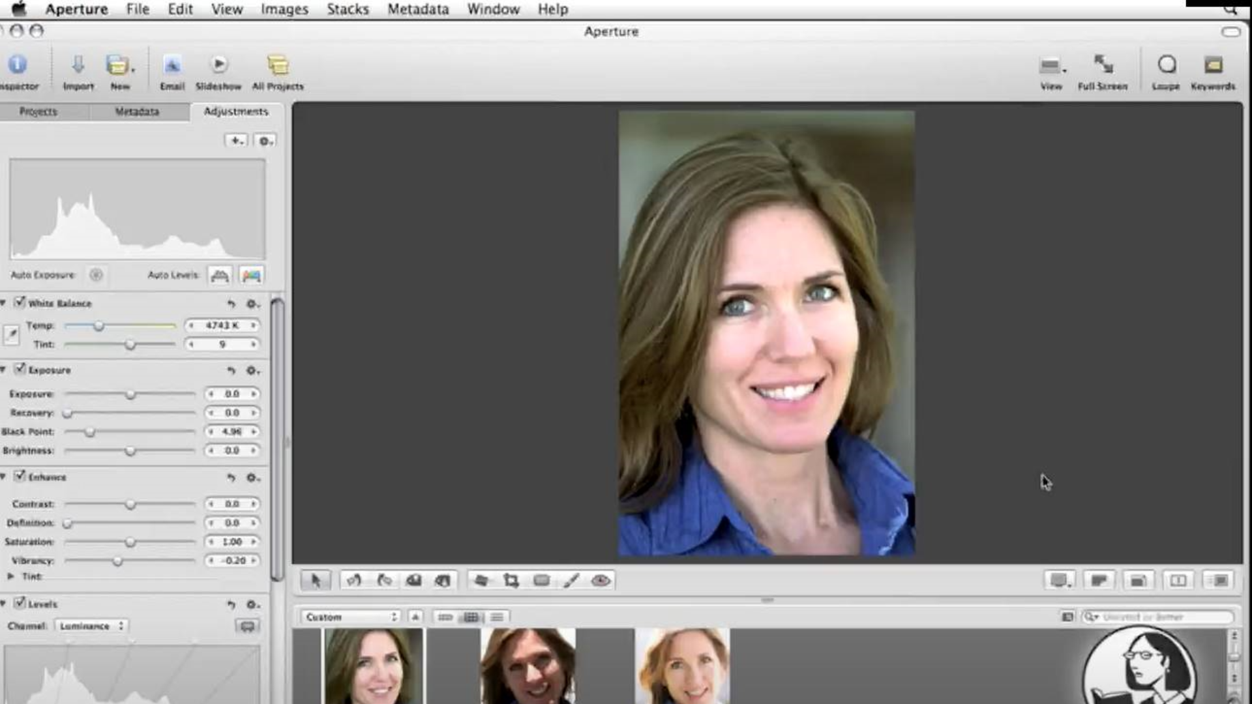Click the Email toolbar icon
Image resolution: width=1252 pixels, height=704 pixels.
tap(172, 65)
